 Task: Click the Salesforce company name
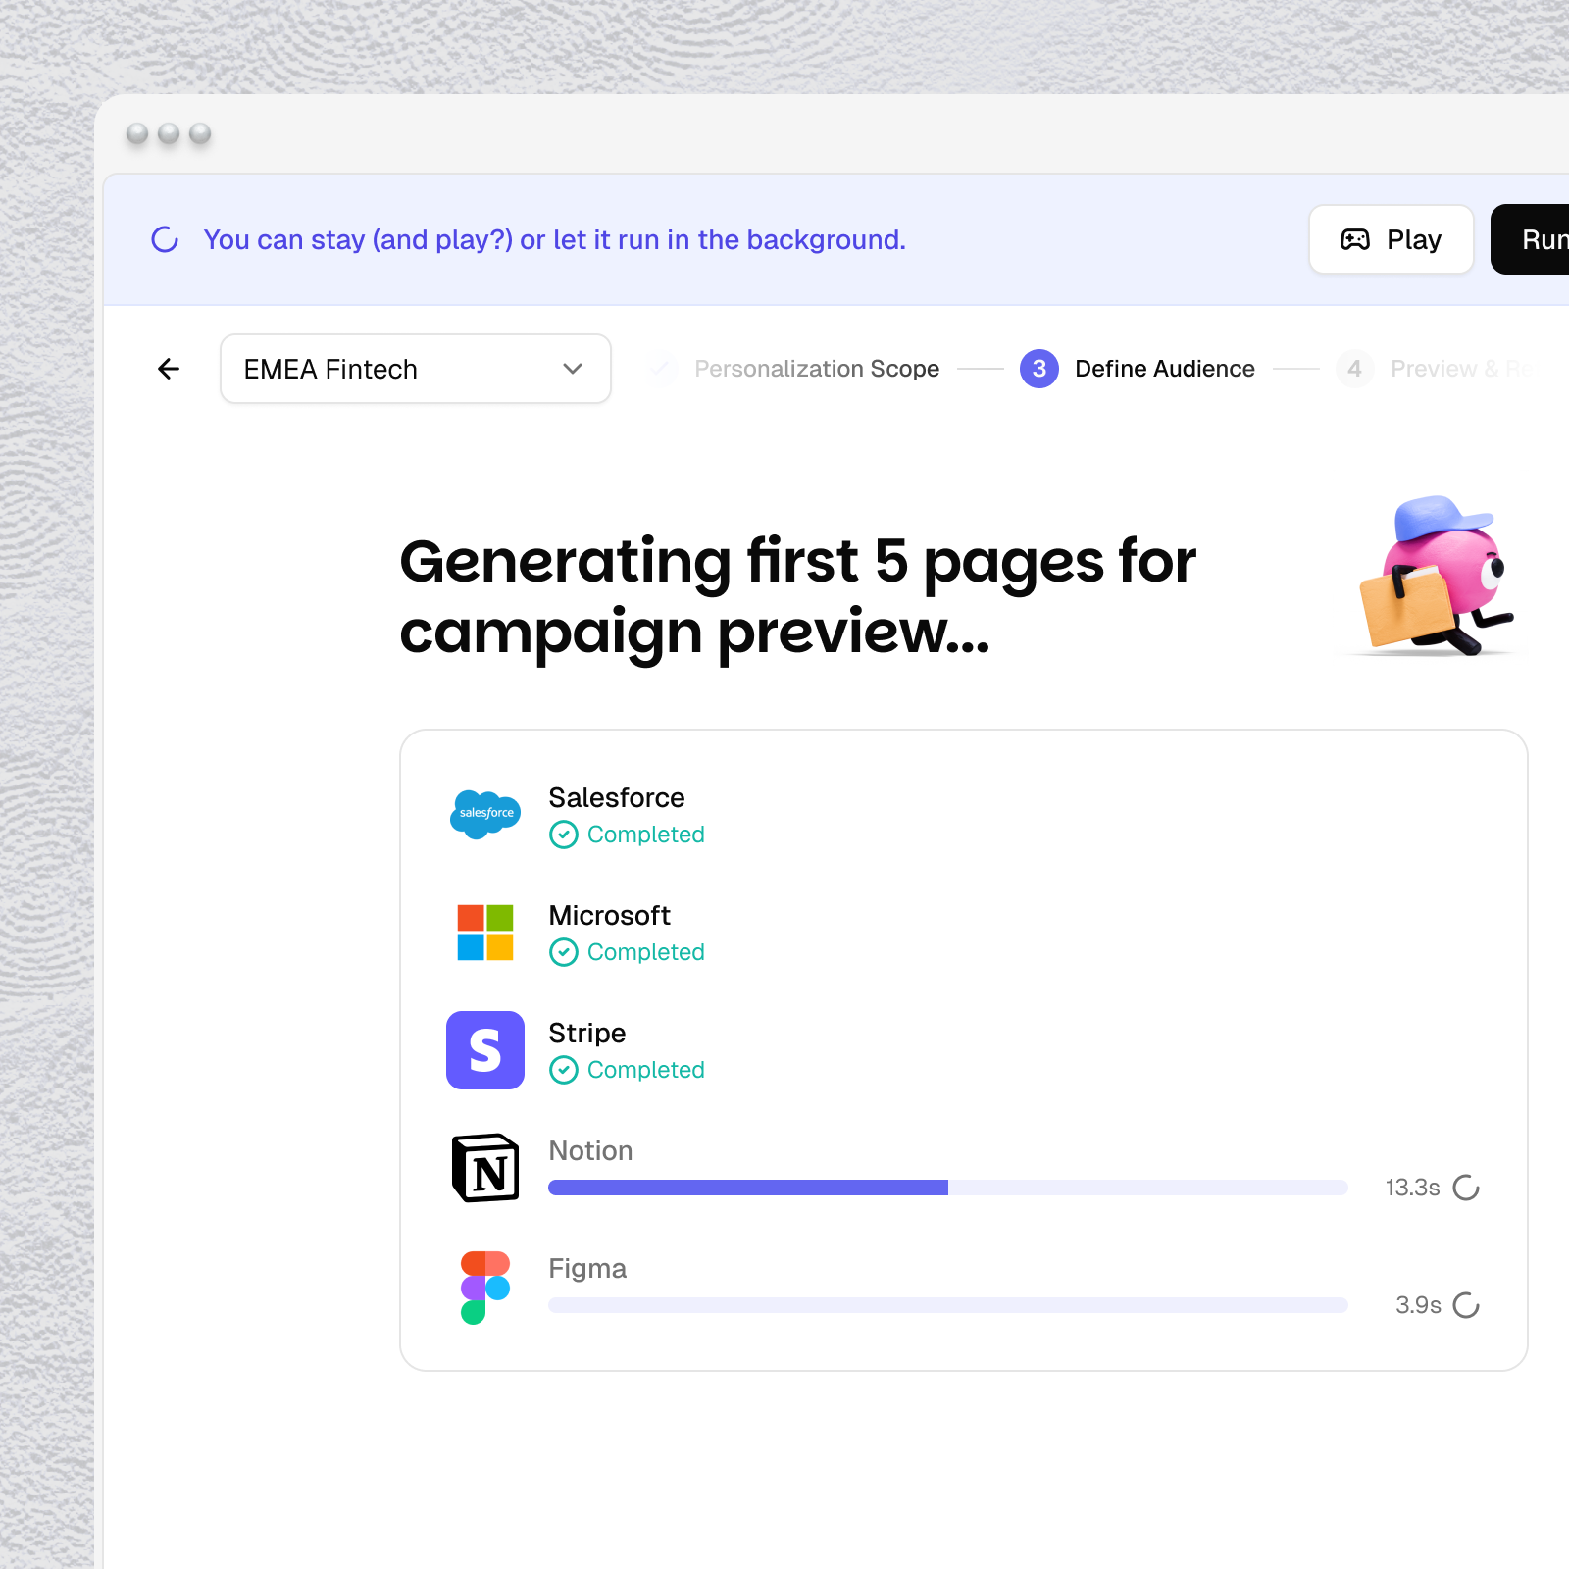[x=617, y=797]
